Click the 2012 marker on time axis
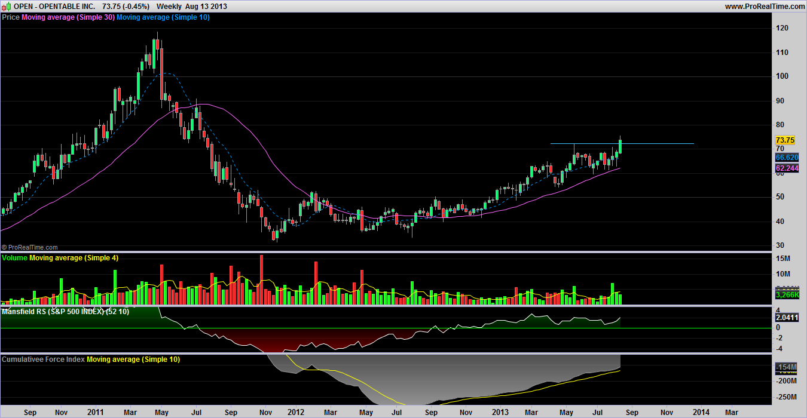Image resolution: width=807 pixels, height=418 pixels. [x=296, y=412]
